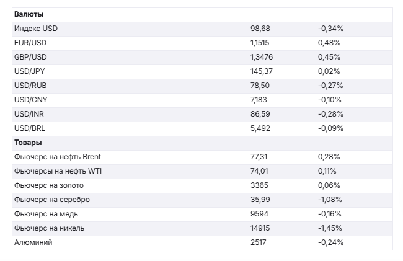This screenshot has height=261, width=403.
Task: Select the USD/JPY row label
Action: 30,71
